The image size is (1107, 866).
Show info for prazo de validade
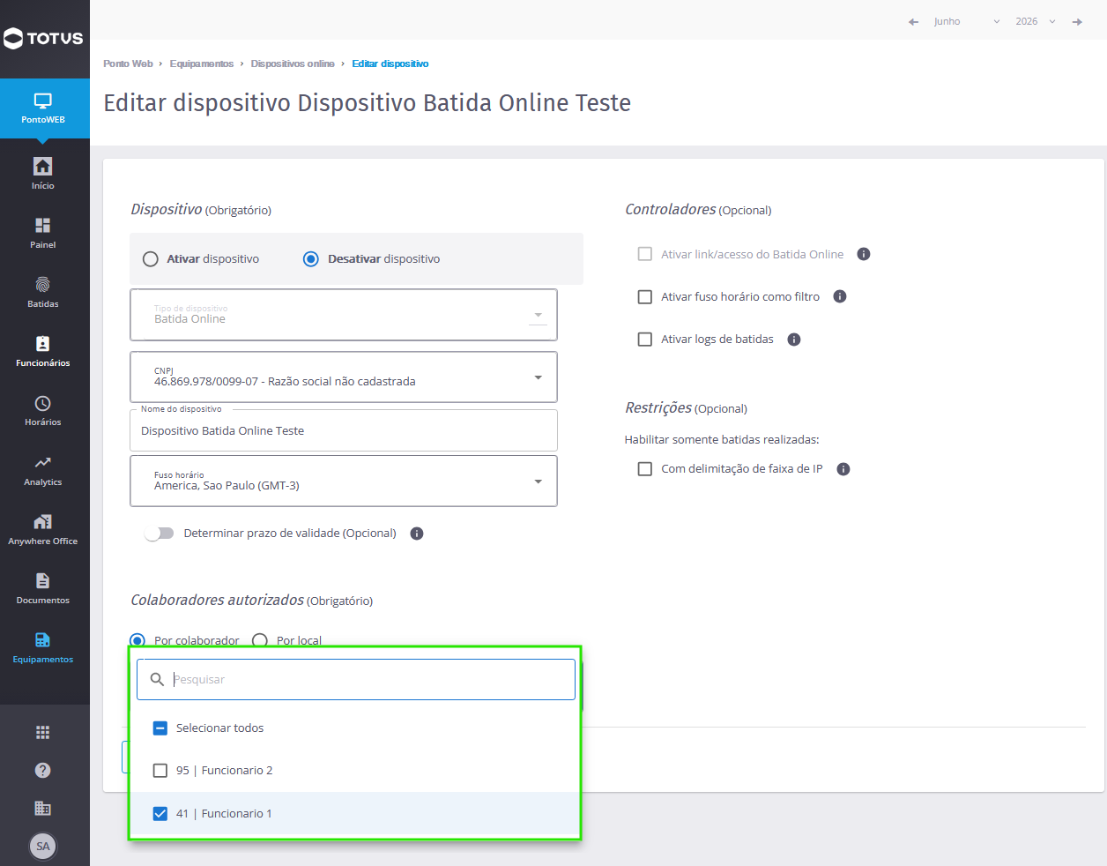click(417, 534)
